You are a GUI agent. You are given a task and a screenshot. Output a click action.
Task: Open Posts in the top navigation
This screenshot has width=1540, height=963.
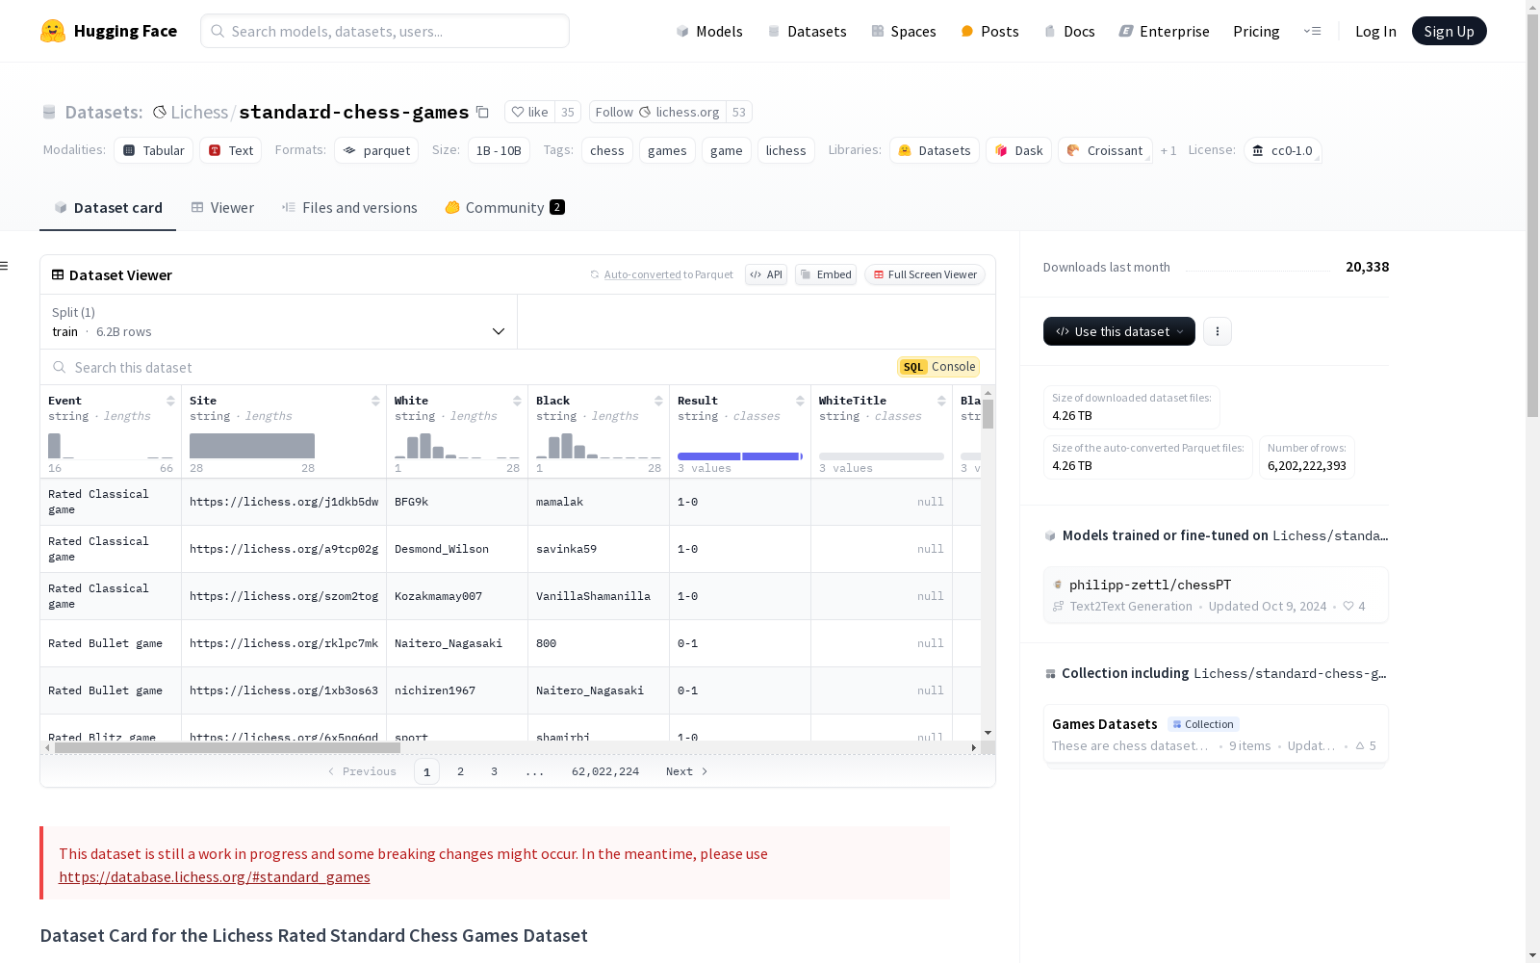click(989, 31)
